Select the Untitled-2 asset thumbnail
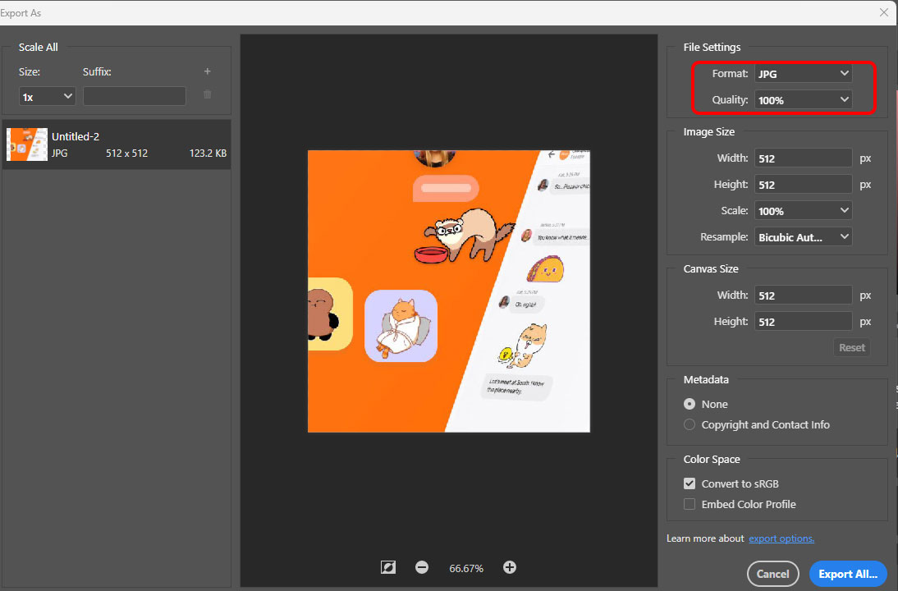 [27, 144]
